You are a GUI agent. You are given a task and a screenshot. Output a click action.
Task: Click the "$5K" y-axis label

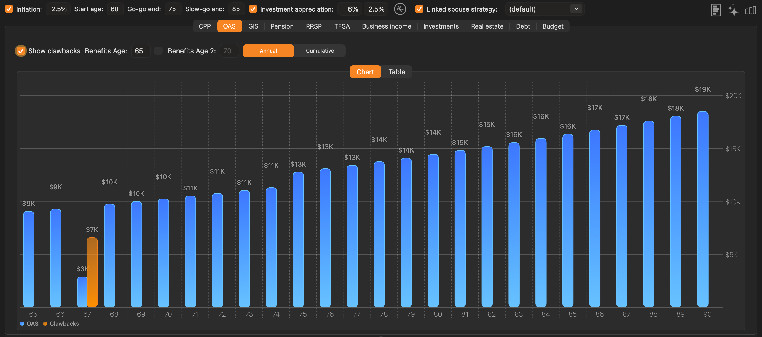pos(731,255)
